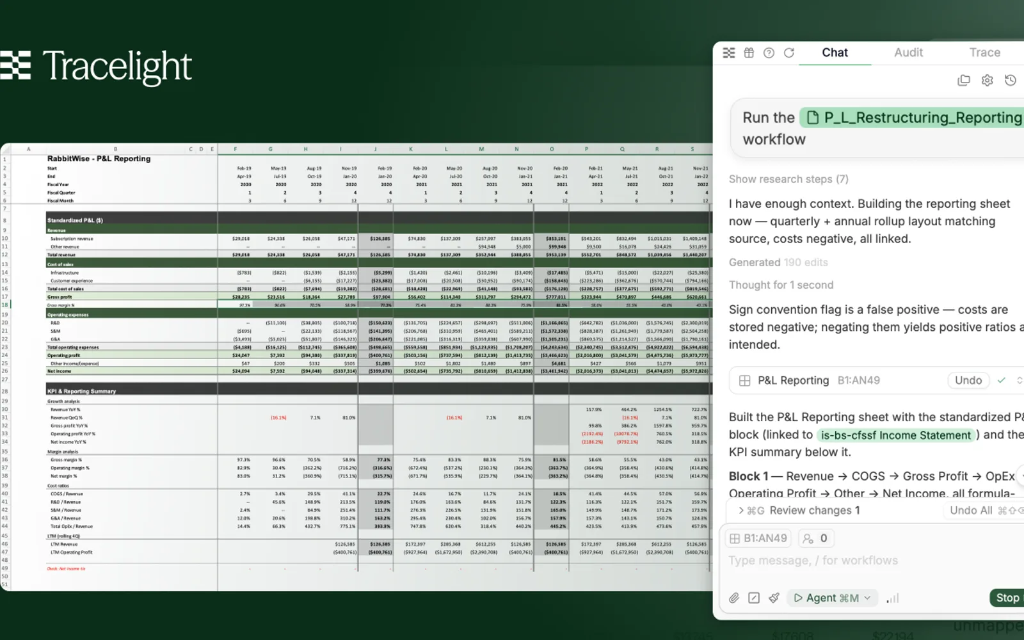The image size is (1024, 640).
Task: Click the 'Total operating expenses' row label
Action: pos(73,347)
